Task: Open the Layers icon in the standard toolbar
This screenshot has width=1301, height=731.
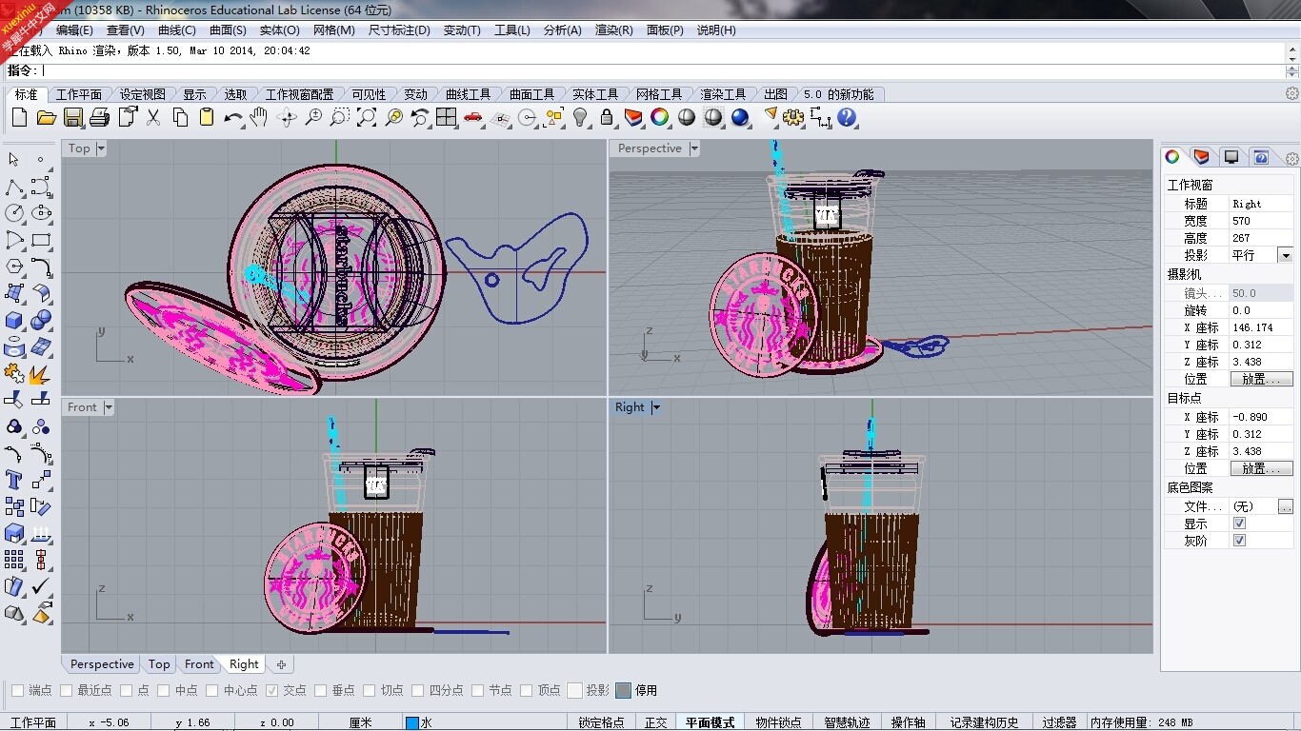Action: coord(633,117)
